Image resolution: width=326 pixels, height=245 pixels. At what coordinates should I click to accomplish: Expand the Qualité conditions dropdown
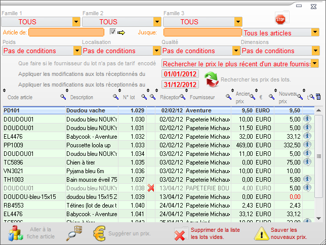click(235, 51)
